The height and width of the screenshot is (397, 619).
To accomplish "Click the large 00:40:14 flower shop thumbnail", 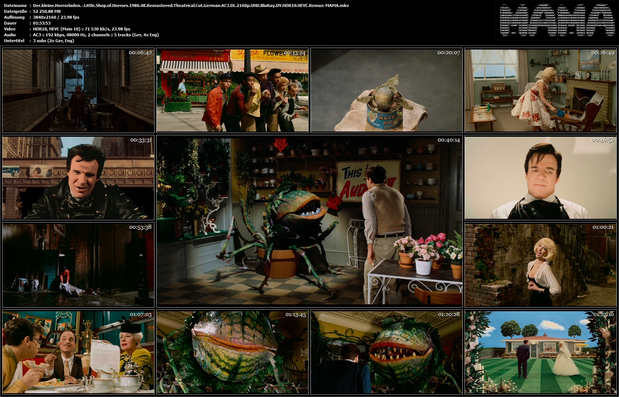I will 309,221.
